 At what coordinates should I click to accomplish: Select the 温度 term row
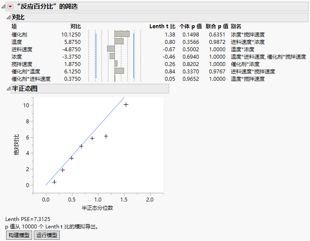(16, 42)
